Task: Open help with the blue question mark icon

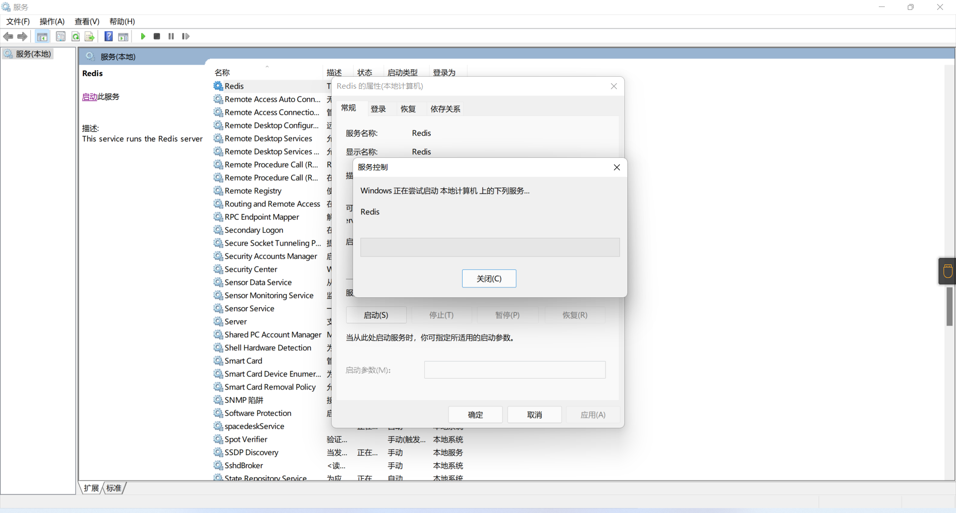Action: [109, 36]
